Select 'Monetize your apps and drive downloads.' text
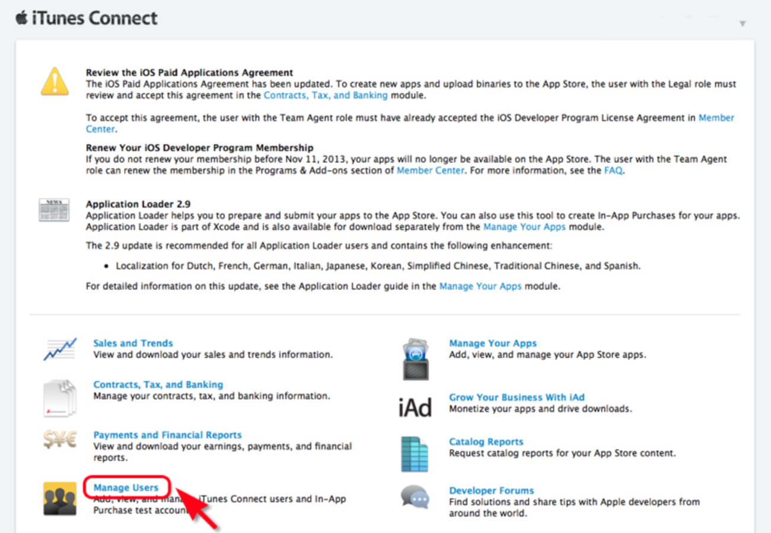 point(540,409)
